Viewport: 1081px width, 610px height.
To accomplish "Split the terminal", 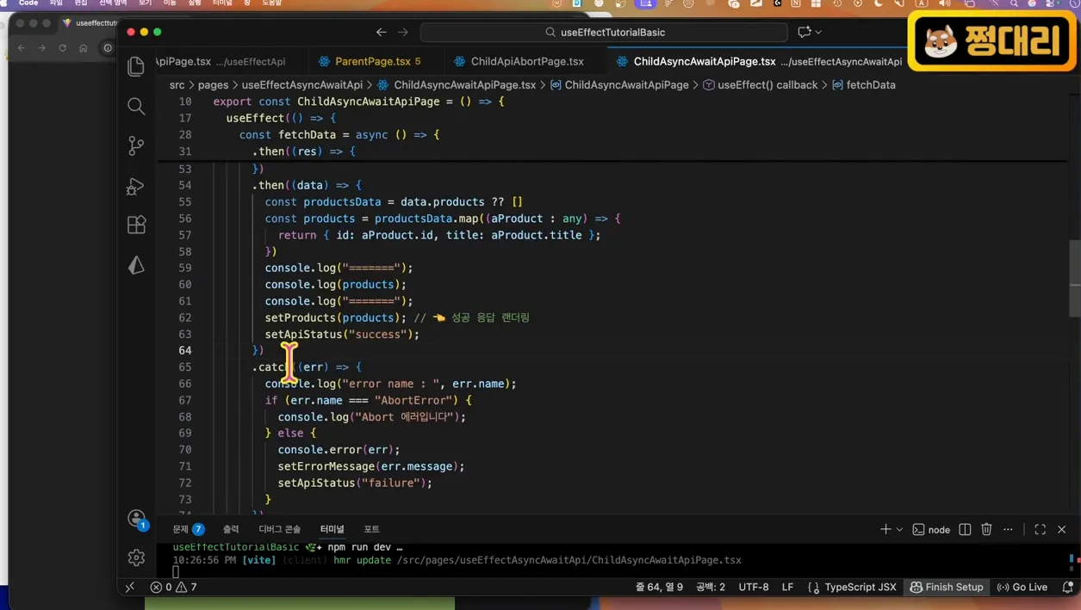I will [x=965, y=529].
